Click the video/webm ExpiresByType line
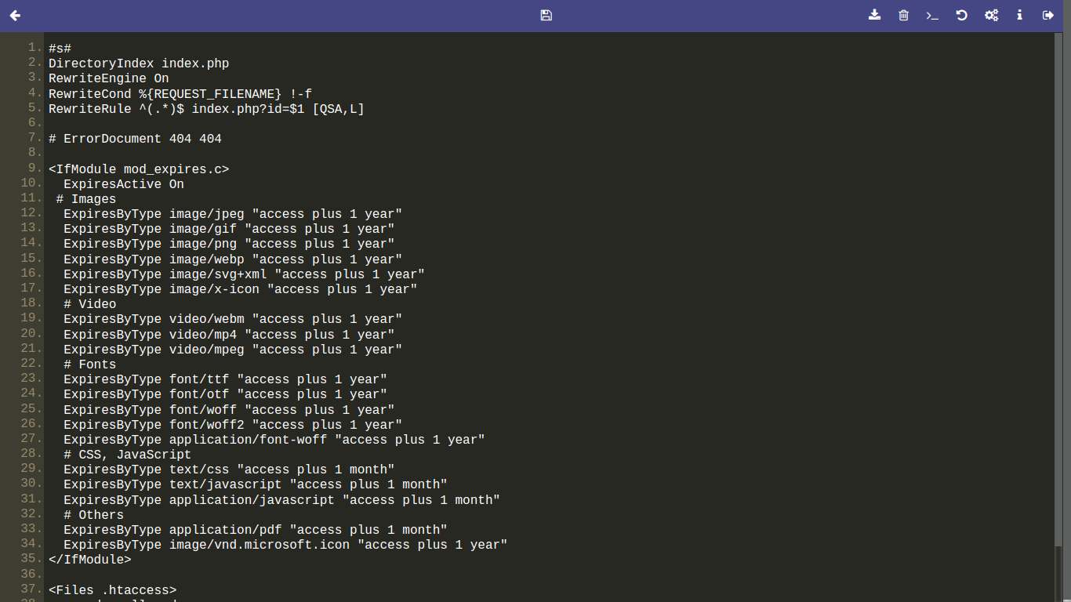The image size is (1071, 602). pos(233,319)
